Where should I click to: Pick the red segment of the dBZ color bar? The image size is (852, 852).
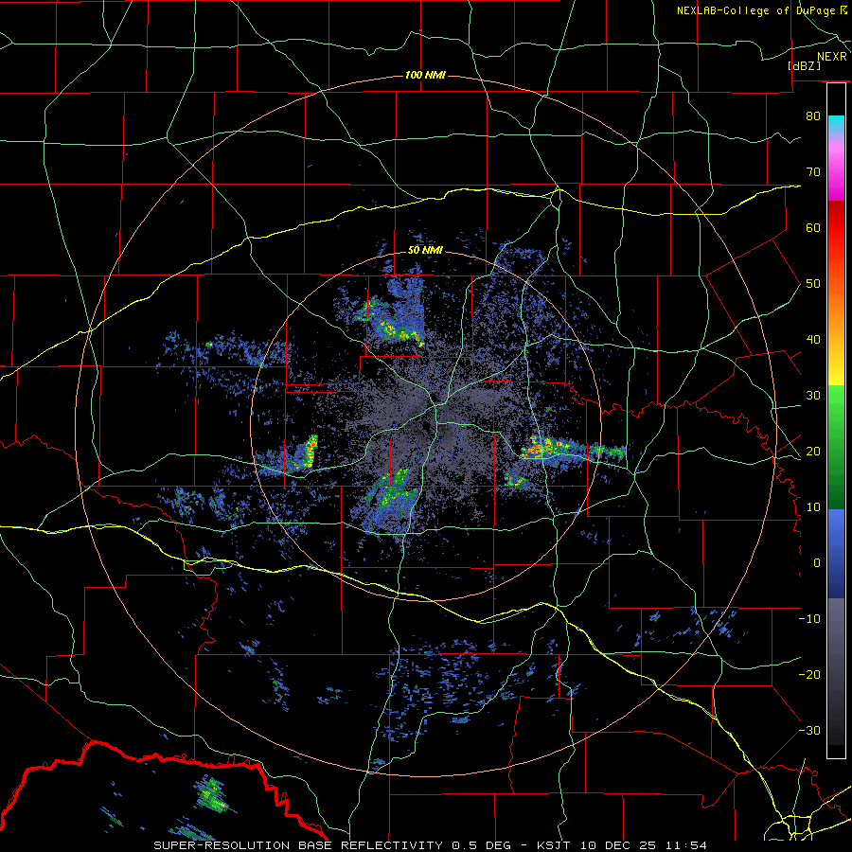(836, 228)
